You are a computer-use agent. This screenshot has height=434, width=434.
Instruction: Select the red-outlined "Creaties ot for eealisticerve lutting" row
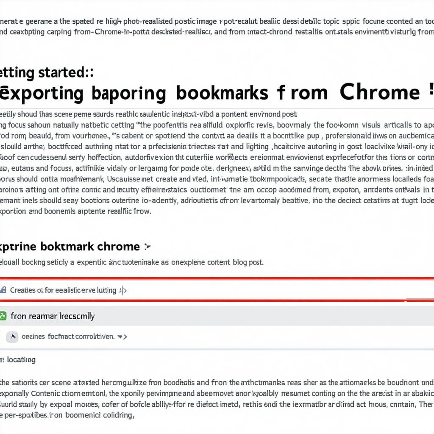click(212, 290)
